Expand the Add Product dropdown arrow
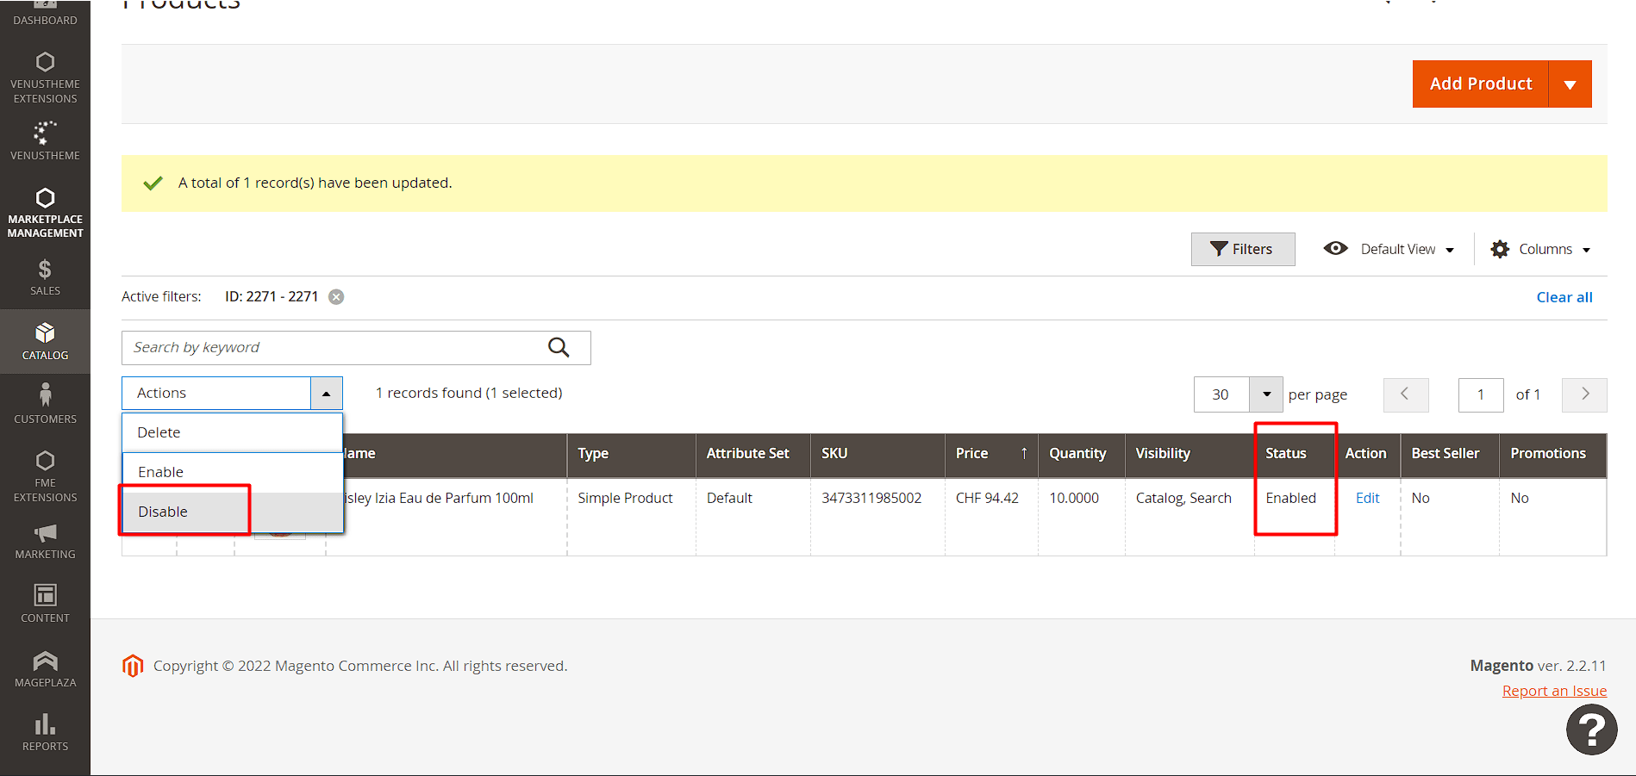Screen dimensions: 1636x776 click(x=1570, y=84)
